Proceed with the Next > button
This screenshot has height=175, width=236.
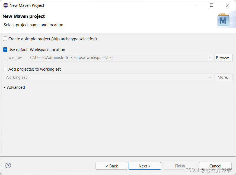tap(145, 166)
